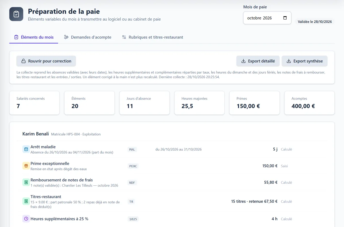Screen dimensions: 344x227
Task: Click the Chantier Les Tilleuls note description
Action: pos(74,185)
